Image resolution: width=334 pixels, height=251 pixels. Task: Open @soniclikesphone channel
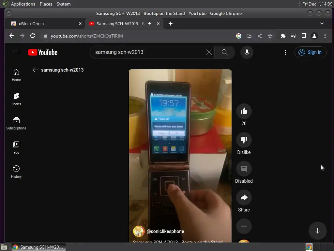click(x=165, y=231)
